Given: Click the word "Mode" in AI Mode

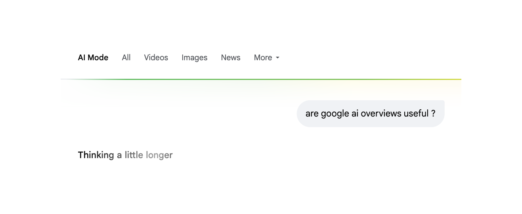Looking at the screenshot, I should click(x=98, y=58).
